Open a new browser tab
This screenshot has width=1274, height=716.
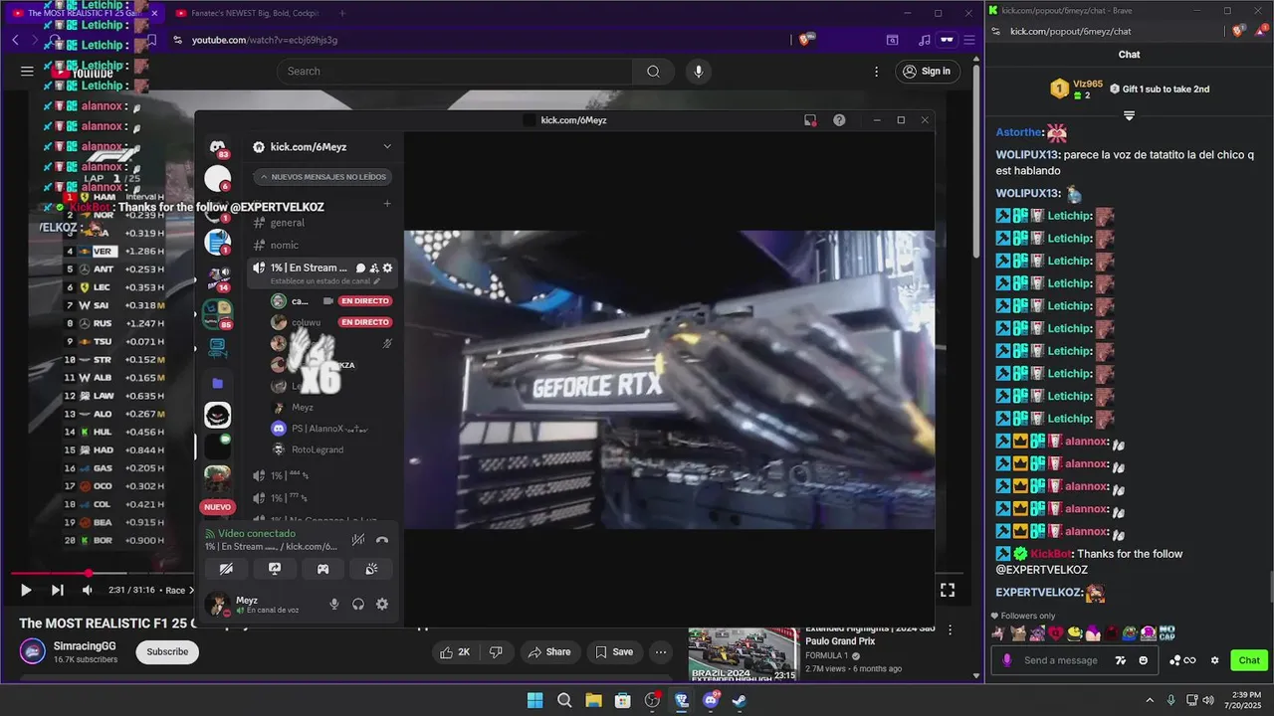click(x=342, y=13)
